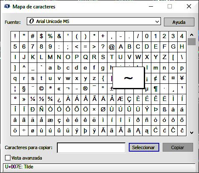Select the inverted question mark ¿ character

(59, 99)
